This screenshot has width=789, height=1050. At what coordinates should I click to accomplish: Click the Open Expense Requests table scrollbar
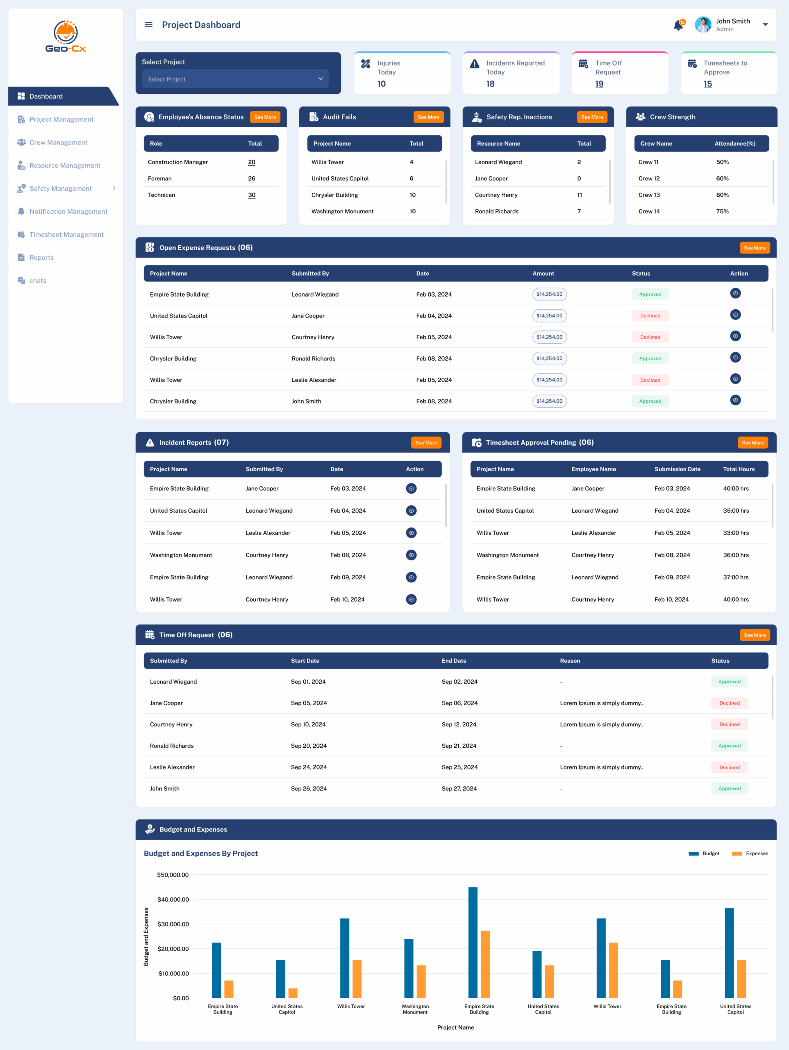click(772, 310)
